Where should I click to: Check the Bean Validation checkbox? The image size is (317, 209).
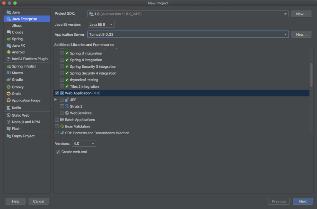57,126
